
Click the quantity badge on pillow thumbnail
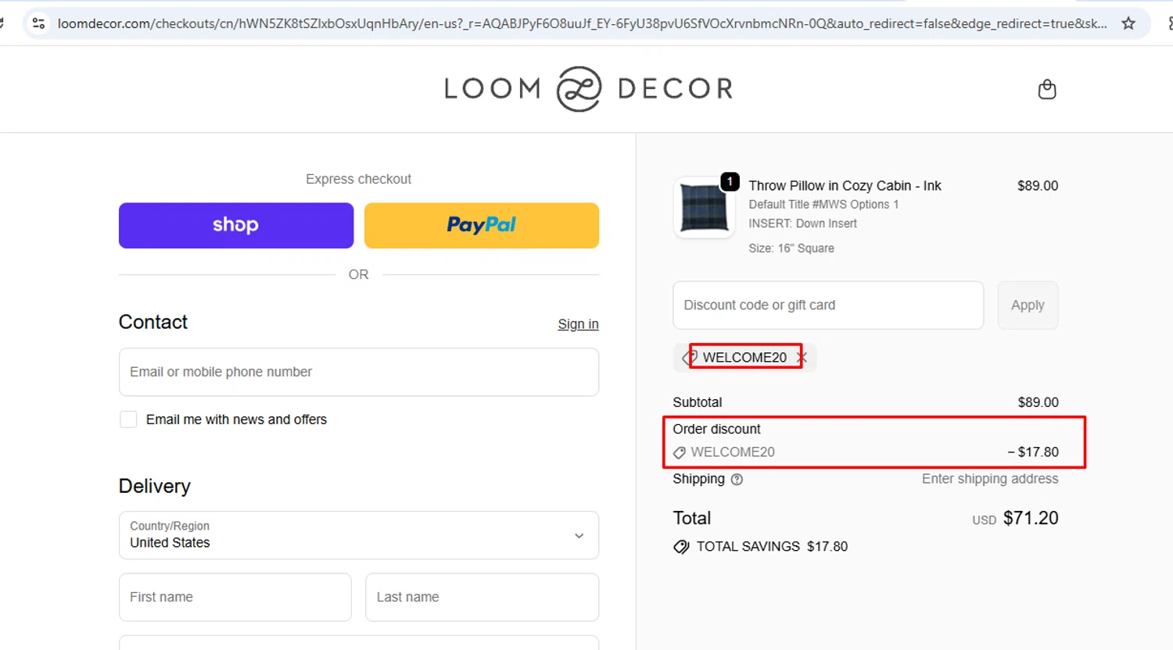point(730,181)
